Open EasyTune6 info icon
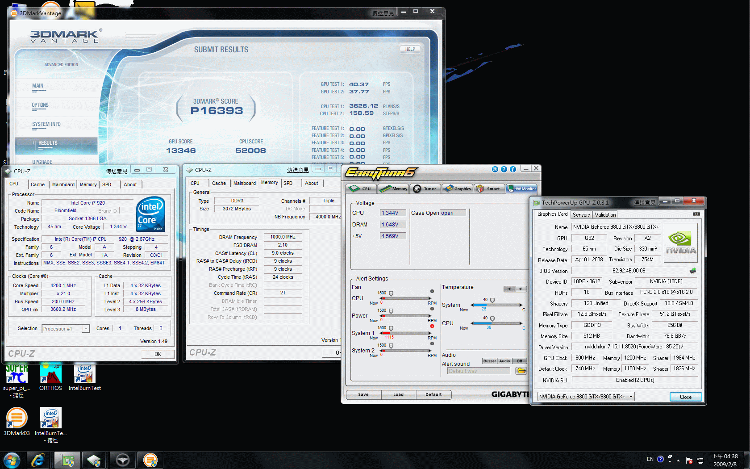750x469 pixels. 512,169
